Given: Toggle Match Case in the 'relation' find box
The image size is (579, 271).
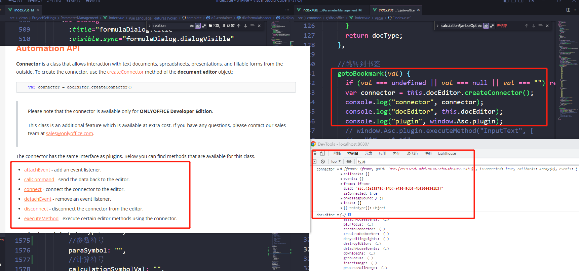Looking at the screenshot, I should 192,26.
